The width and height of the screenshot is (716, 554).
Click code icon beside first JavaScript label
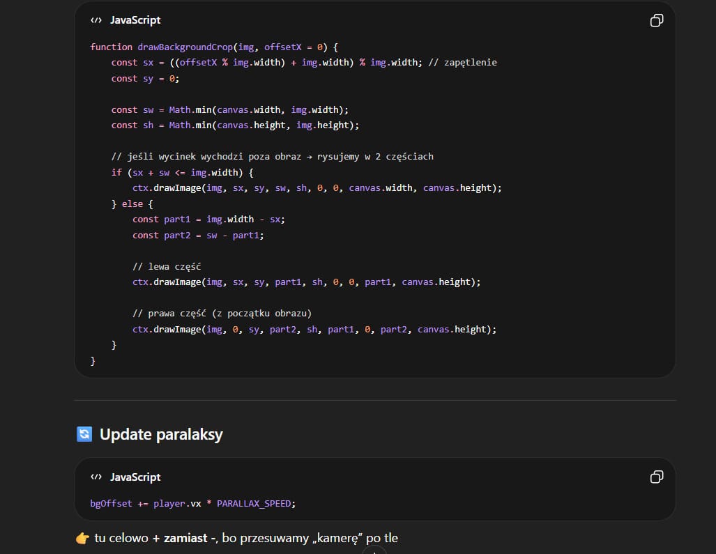pyautogui.click(x=96, y=20)
